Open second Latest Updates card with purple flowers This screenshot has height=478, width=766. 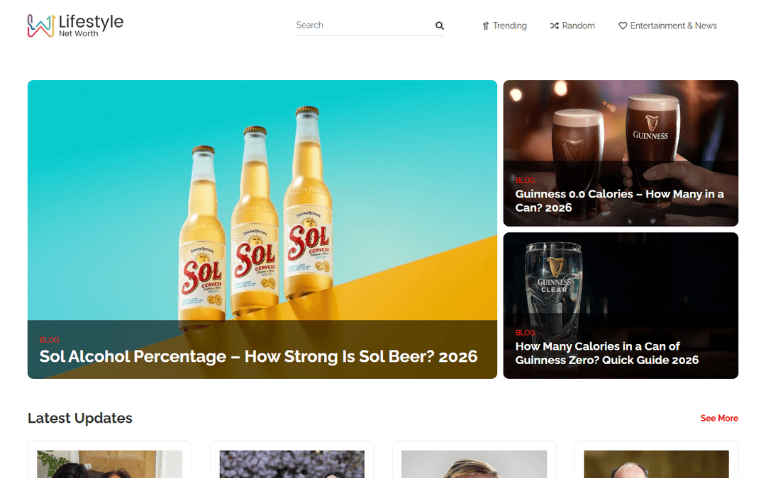tap(292, 464)
